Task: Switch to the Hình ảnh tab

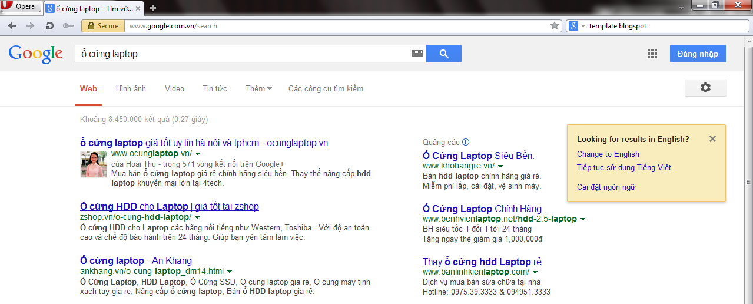Action: (131, 88)
